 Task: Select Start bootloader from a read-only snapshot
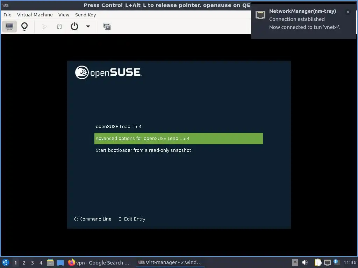[x=179, y=150]
